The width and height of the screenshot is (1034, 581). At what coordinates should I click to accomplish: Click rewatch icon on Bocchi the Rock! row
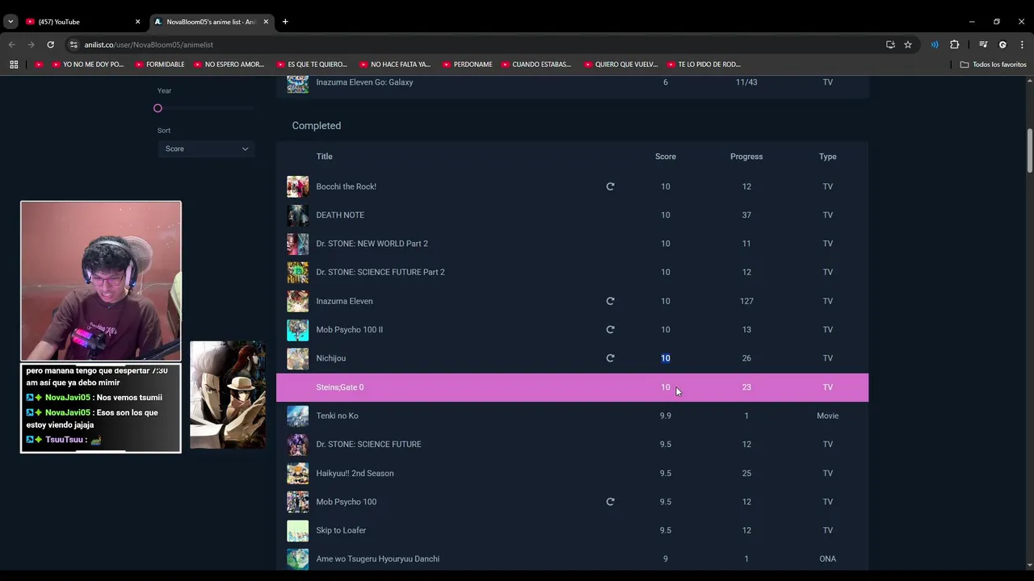610,186
